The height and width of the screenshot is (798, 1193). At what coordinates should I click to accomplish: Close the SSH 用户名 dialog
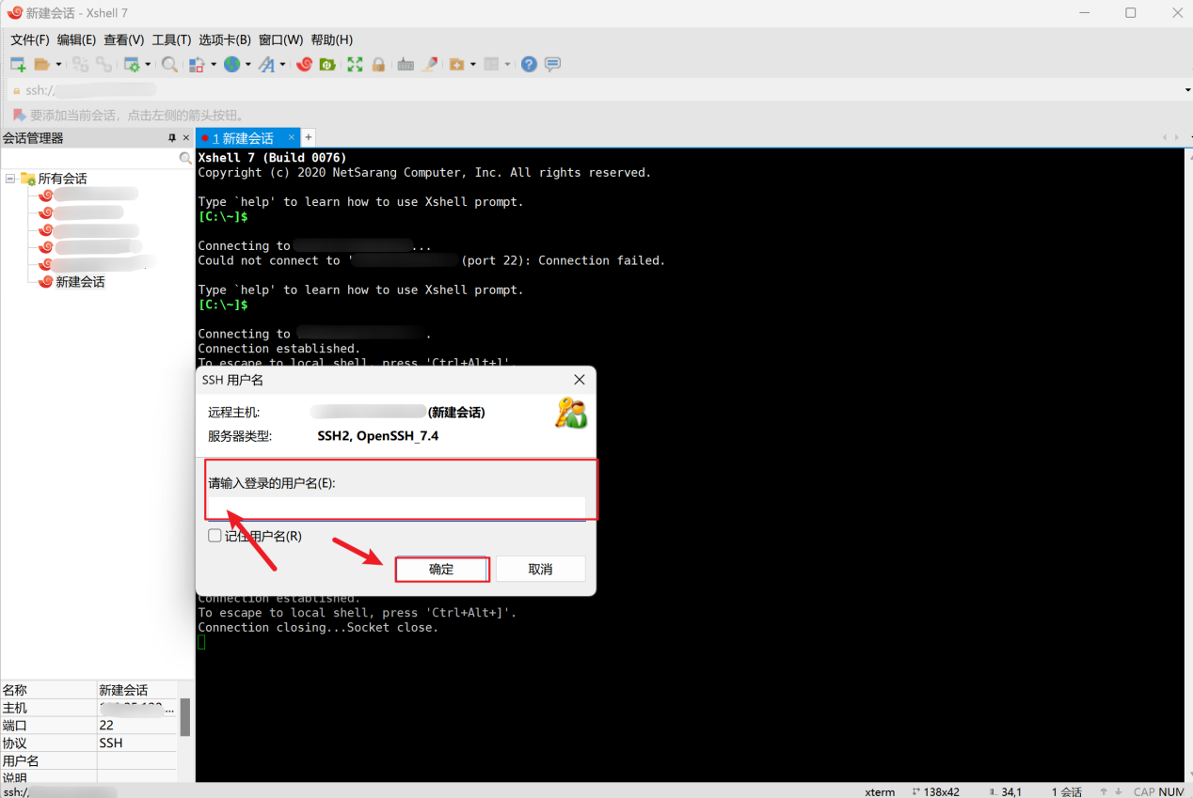pyautogui.click(x=579, y=380)
